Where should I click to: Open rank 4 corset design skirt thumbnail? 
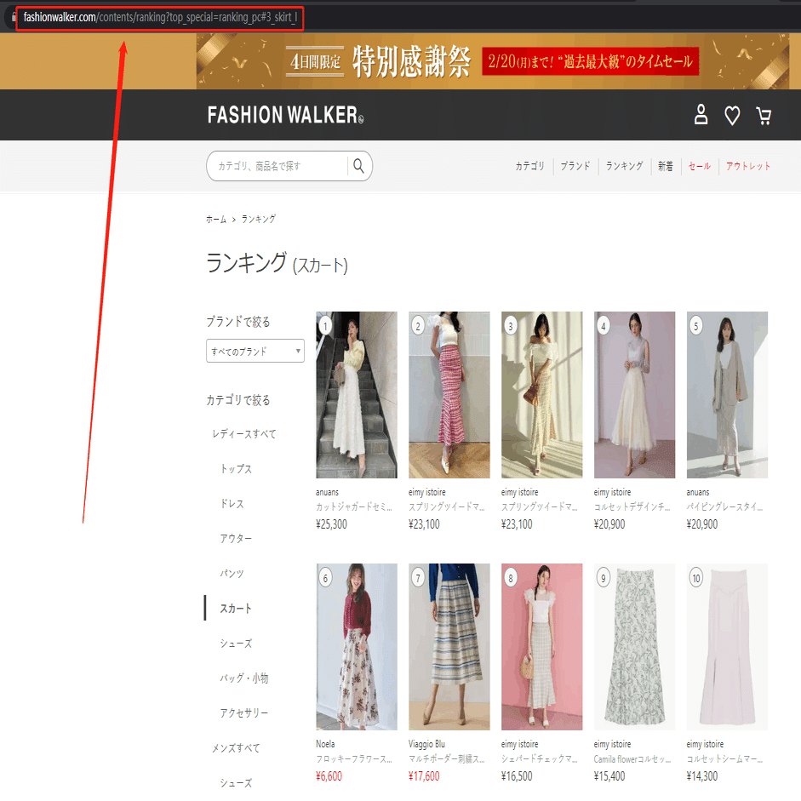[634, 395]
